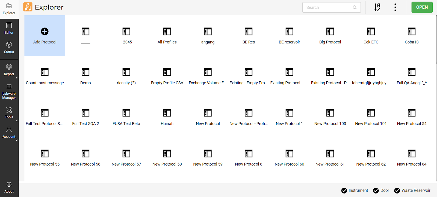This screenshot has height=197, width=437.
Task: Go to the Status page
Action: pyautogui.click(x=9, y=48)
